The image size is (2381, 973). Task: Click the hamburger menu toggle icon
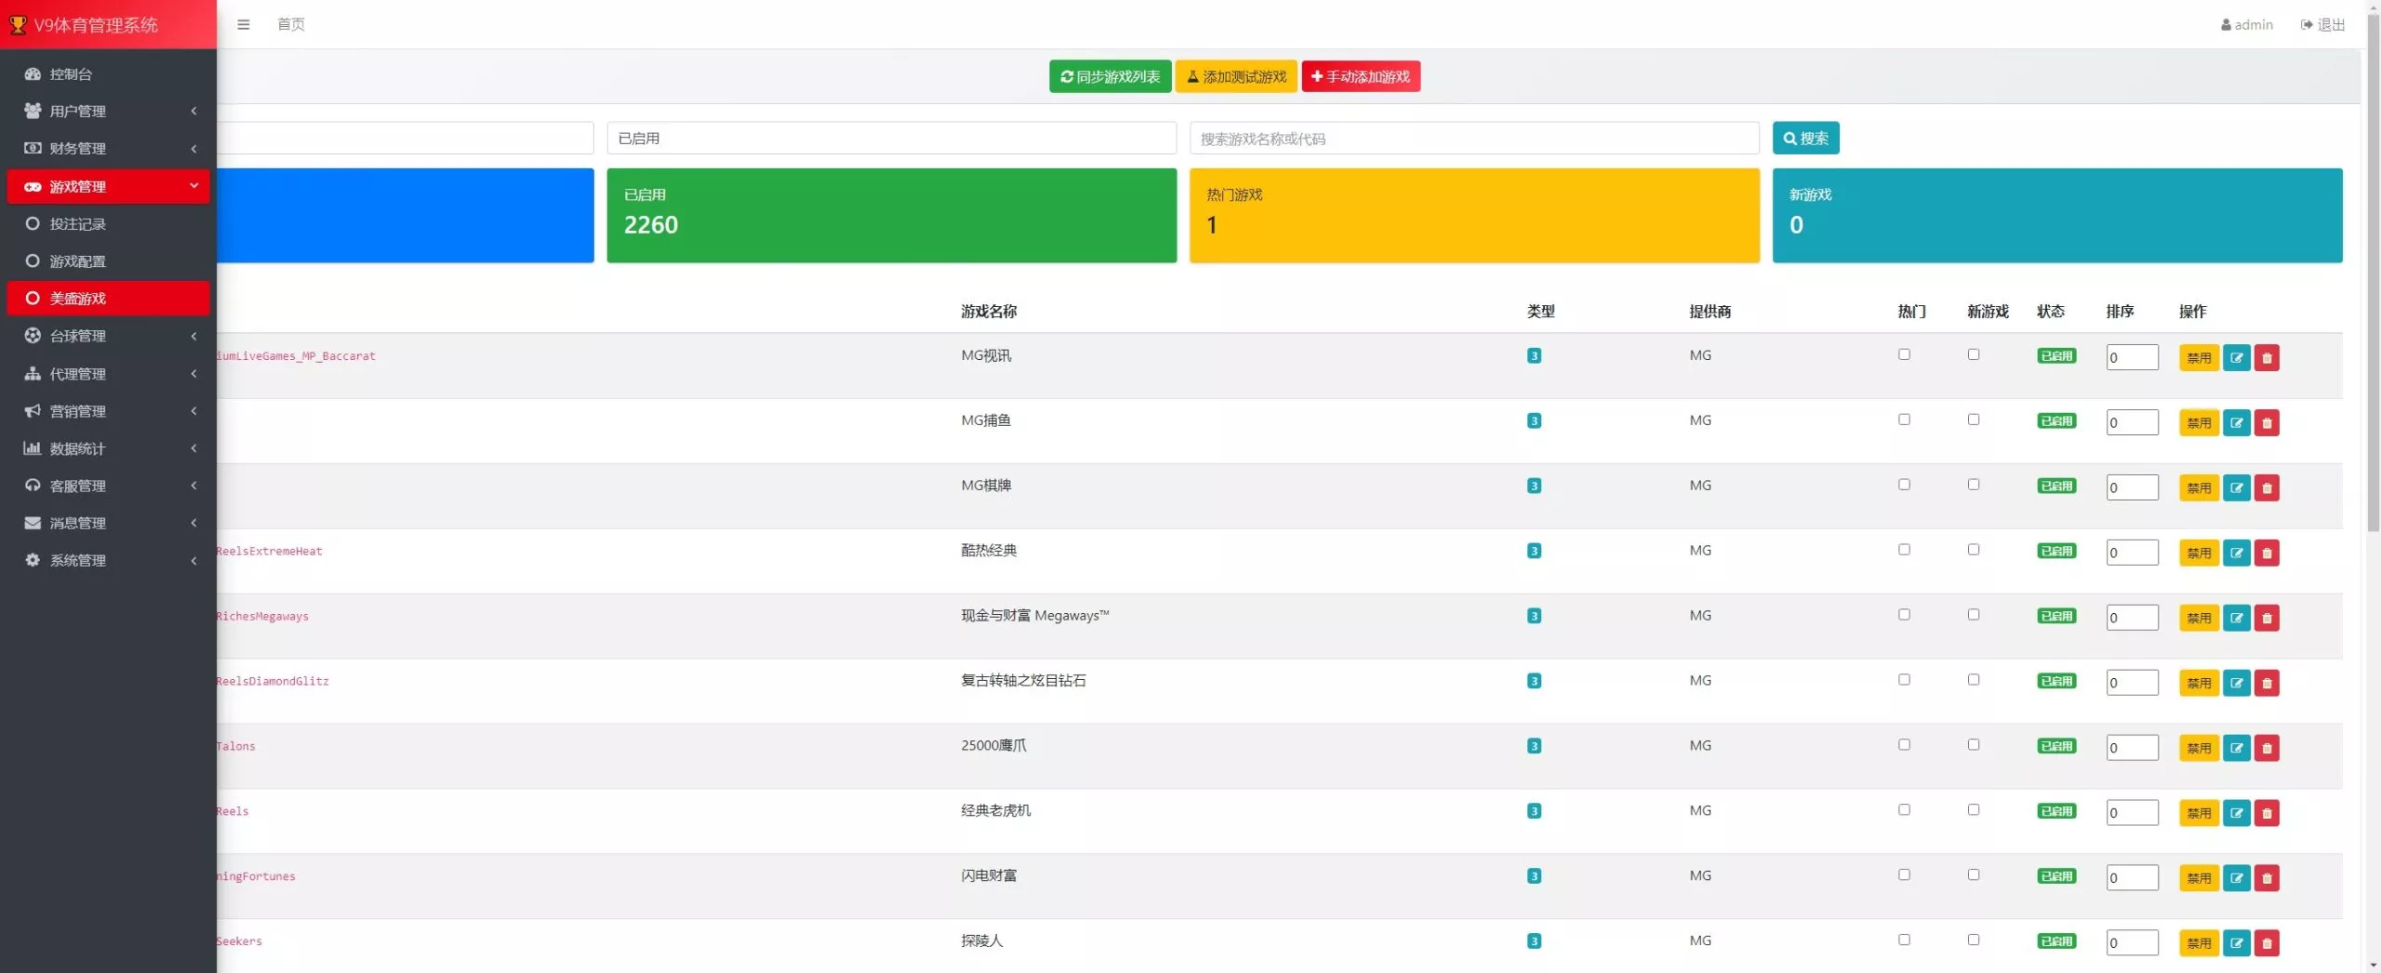244,24
